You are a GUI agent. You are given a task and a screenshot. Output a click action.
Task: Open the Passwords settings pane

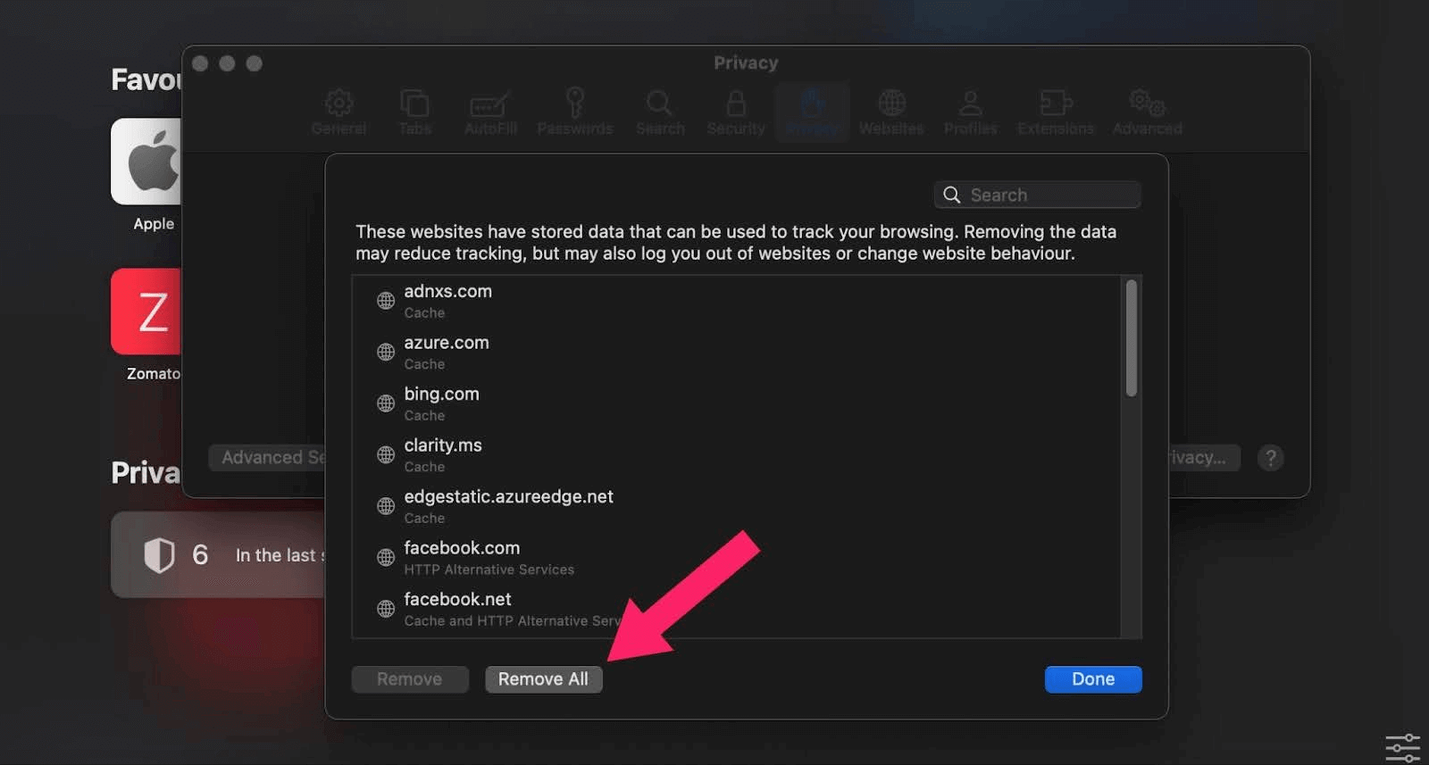pyautogui.click(x=575, y=112)
